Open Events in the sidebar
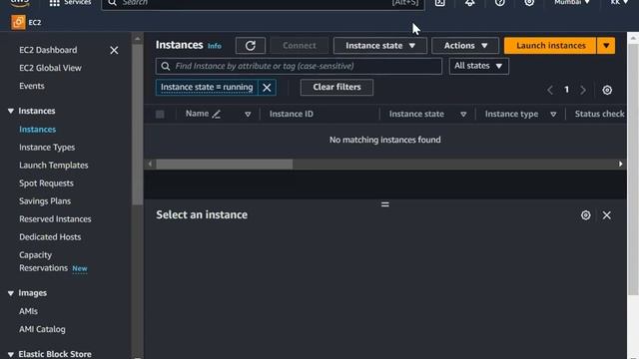 (32, 86)
